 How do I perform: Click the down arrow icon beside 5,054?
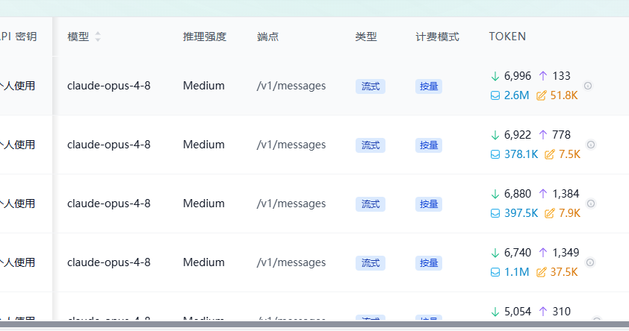495,312
